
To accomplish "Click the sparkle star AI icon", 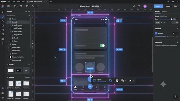I will click(x=163, y=84).
